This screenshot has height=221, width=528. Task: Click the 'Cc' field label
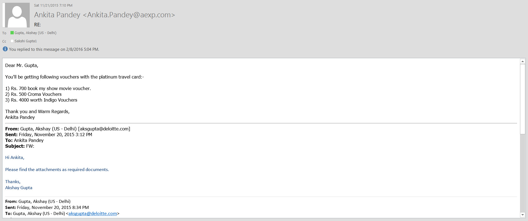click(x=4, y=41)
